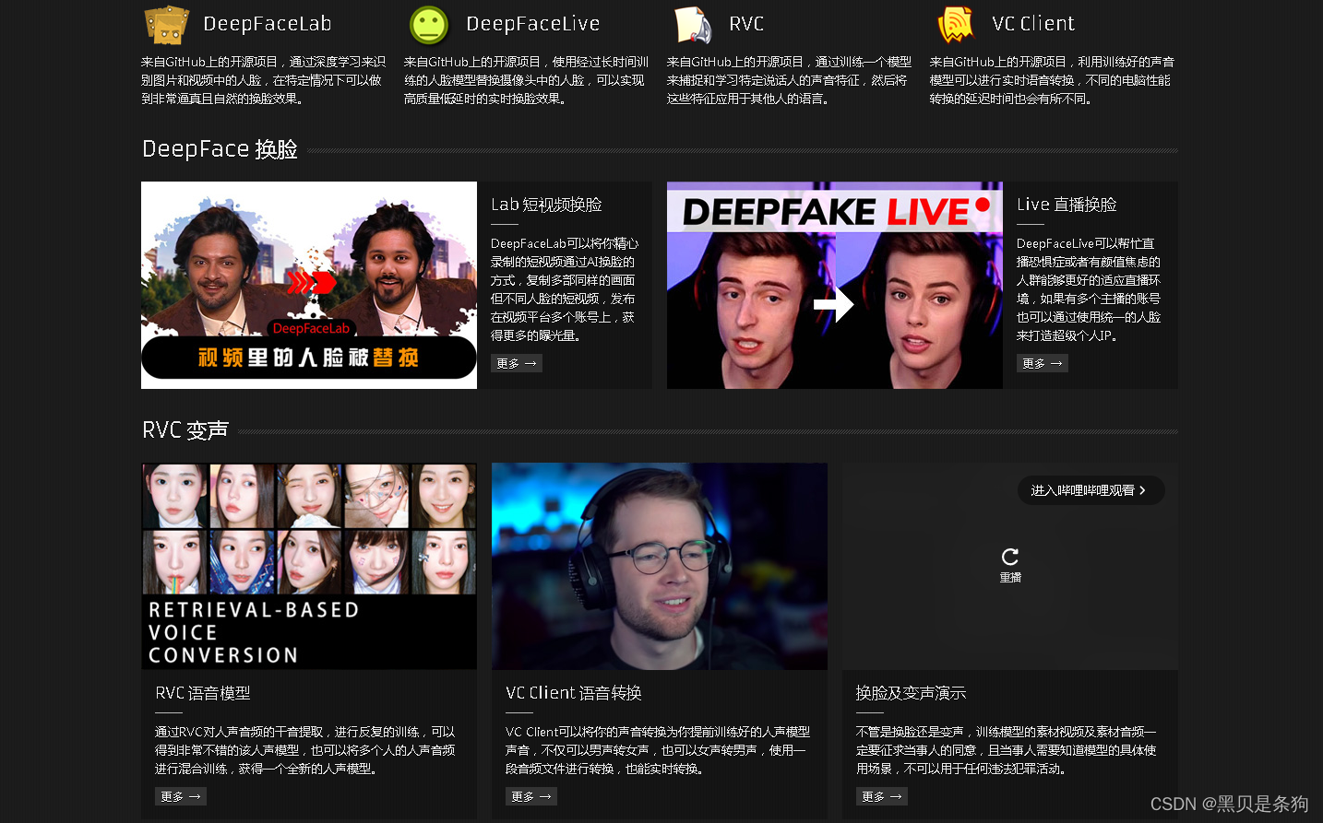Viewport: 1323px width, 823px height.
Task: Open the RVC heading at top
Action: pyautogui.click(x=746, y=24)
